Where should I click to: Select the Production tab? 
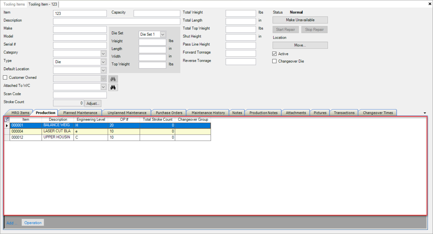(45, 113)
